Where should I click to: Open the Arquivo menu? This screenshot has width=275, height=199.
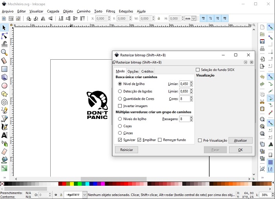click(x=7, y=11)
